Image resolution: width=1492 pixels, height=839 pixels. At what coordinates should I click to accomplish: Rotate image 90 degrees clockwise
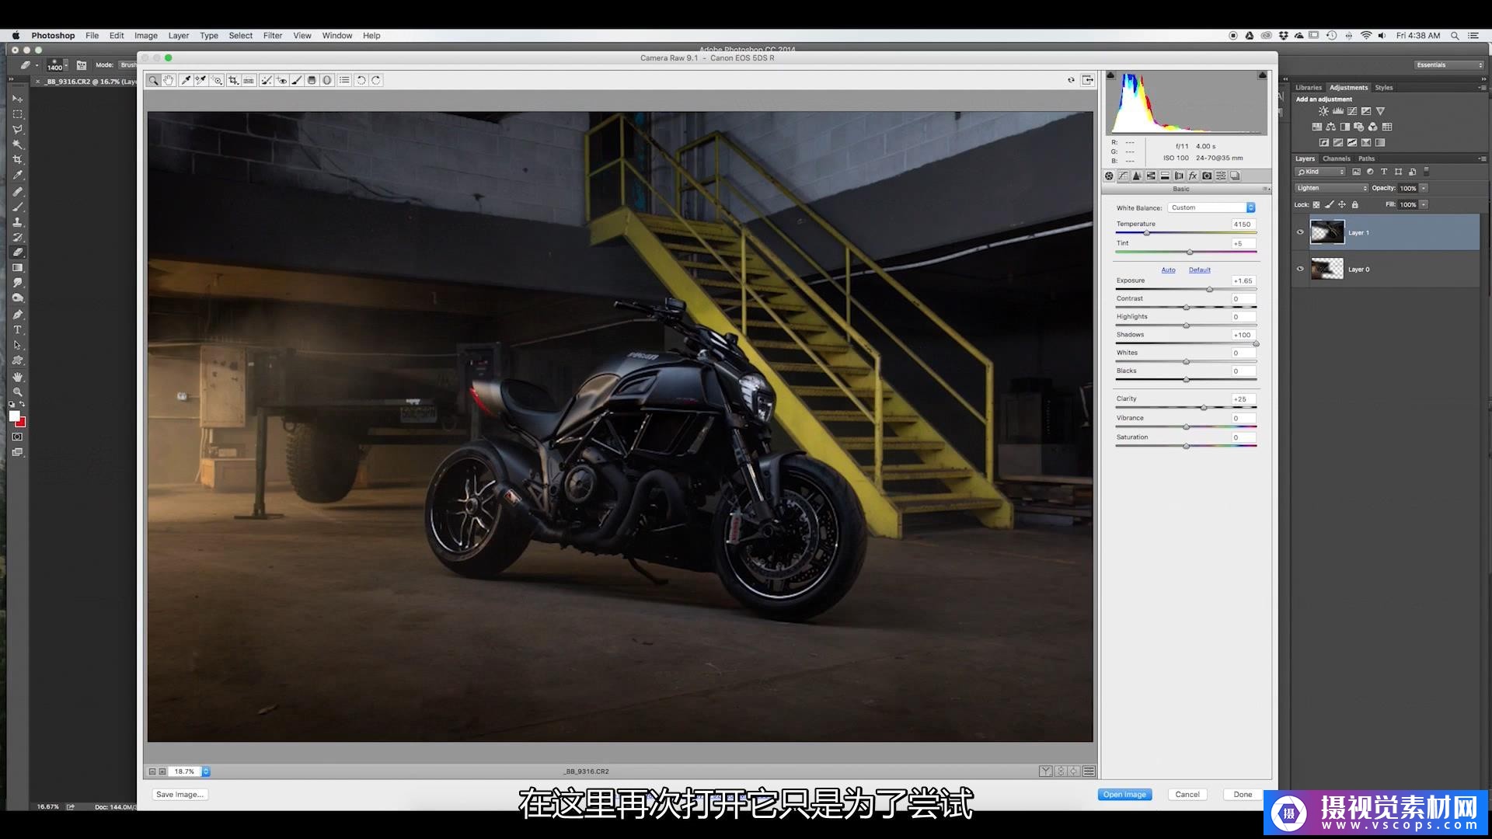(376, 80)
